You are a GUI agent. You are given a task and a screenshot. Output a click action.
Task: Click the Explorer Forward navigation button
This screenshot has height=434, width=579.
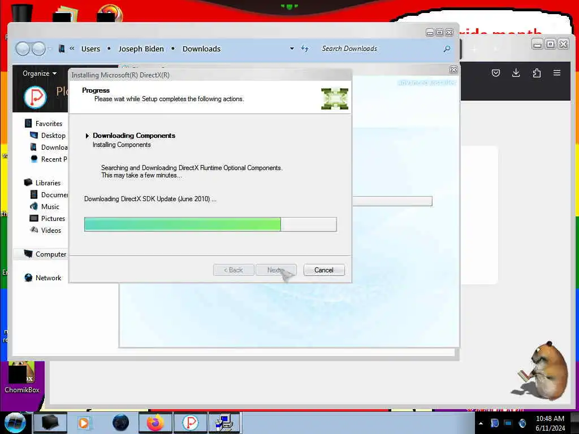coord(38,49)
